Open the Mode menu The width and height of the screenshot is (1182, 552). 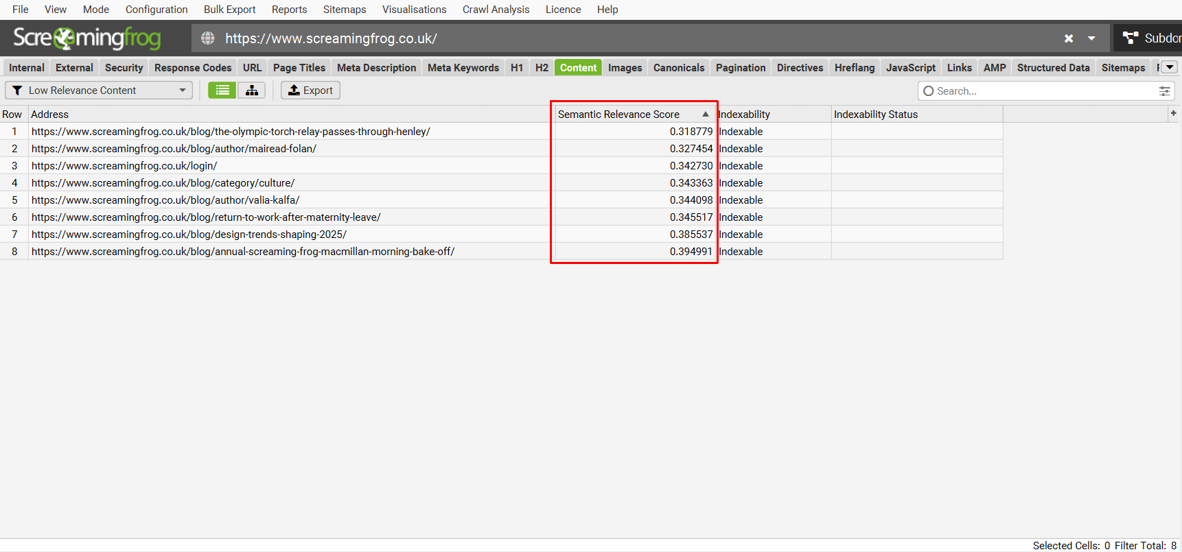(96, 10)
